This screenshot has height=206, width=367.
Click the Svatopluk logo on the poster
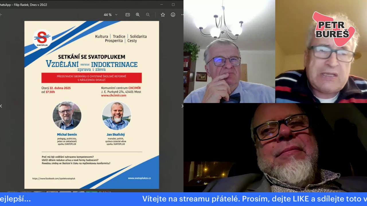[42, 39]
